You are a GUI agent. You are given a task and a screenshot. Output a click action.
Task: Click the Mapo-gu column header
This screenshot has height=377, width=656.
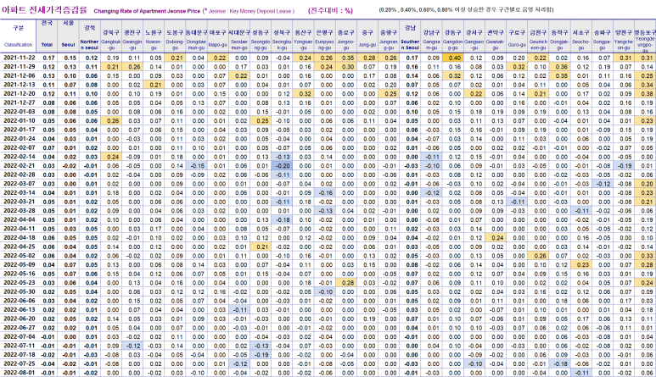coord(217,36)
